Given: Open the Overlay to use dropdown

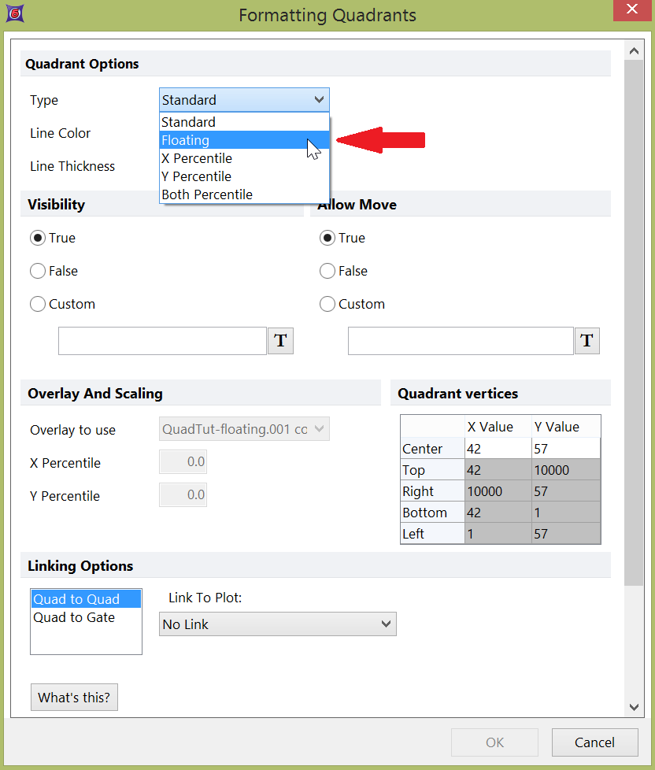Looking at the screenshot, I should coord(319,430).
